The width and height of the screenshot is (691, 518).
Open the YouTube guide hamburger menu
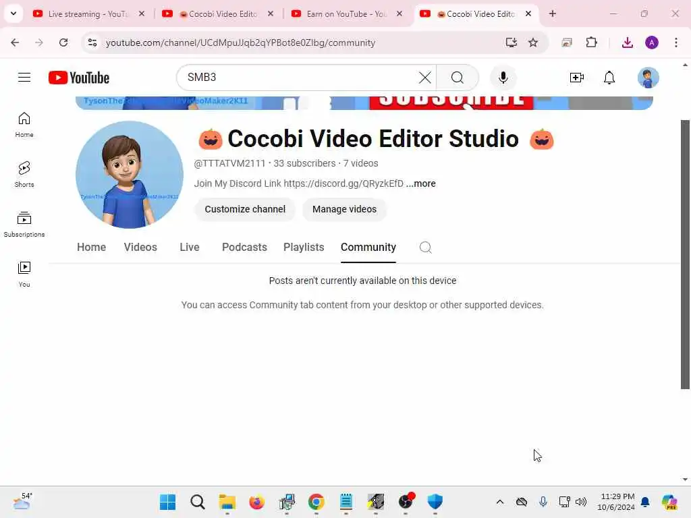pos(24,78)
